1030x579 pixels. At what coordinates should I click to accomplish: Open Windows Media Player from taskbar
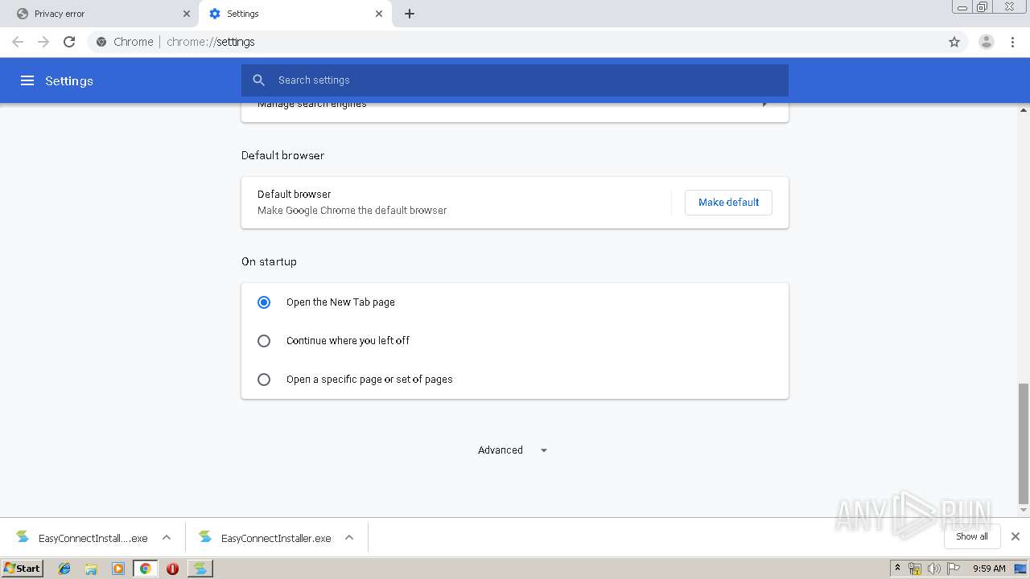(x=118, y=569)
